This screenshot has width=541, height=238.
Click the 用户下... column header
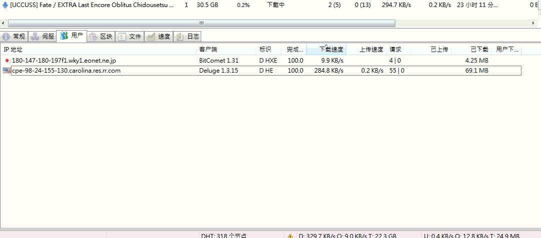click(x=506, y=50)
